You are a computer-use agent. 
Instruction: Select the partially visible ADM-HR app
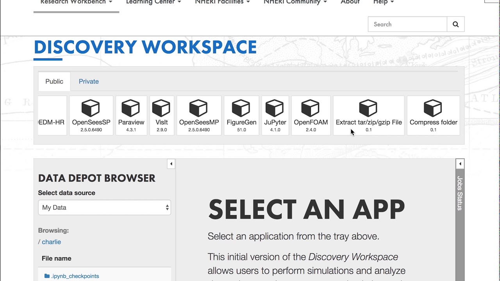[x=52, y=116]
